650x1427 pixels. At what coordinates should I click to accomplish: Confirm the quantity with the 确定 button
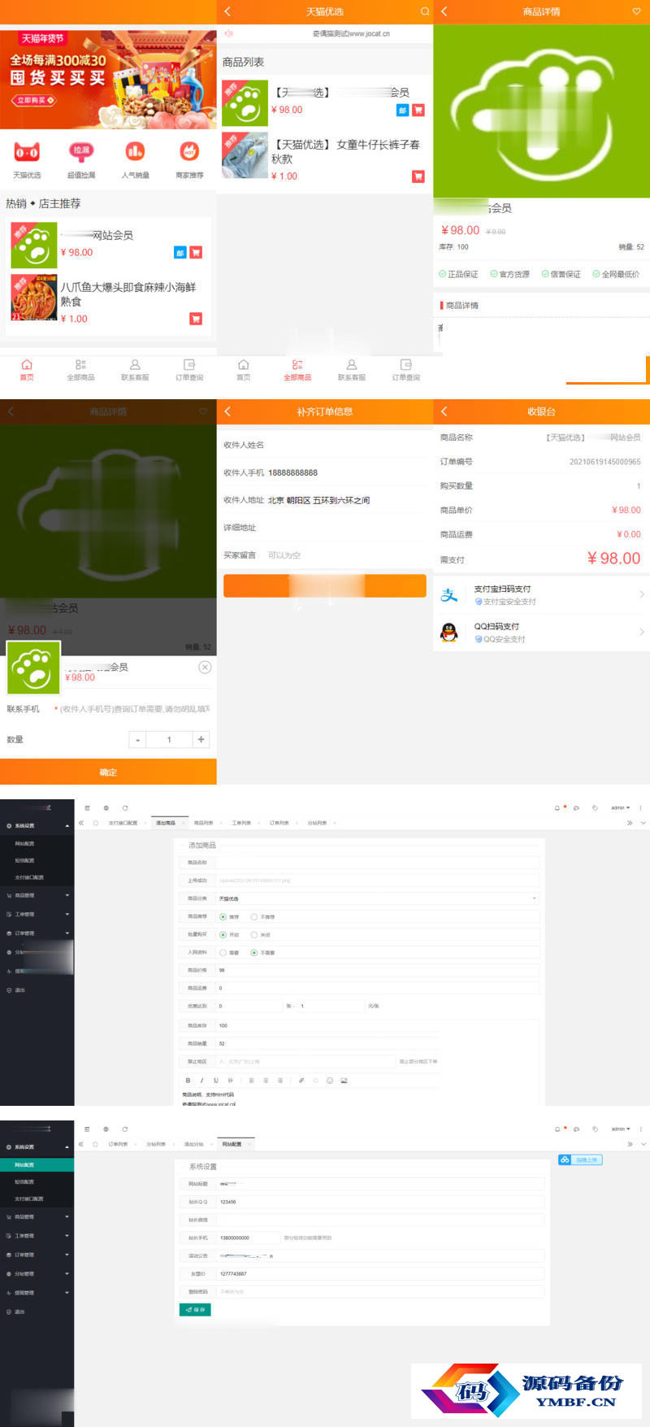tap(108, 772)
